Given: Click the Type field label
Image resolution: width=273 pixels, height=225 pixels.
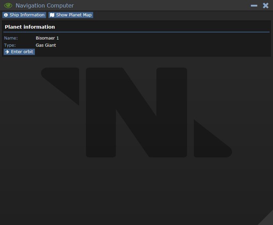Looking at the screenshot, I should (10, 45).
